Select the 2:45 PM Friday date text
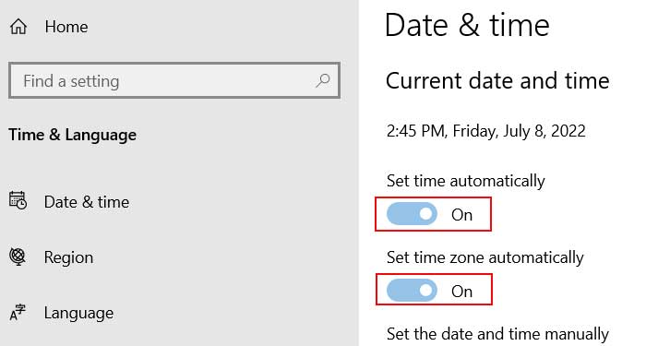The image size is (646, 346). click(486, 131)
